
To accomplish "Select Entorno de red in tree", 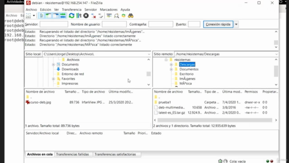I will click(73, 74).
